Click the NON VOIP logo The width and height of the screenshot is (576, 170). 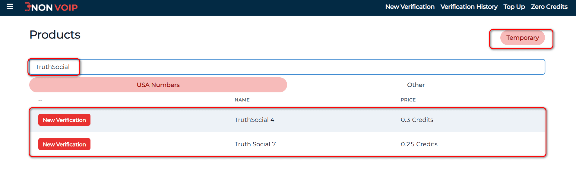(51, 7)
